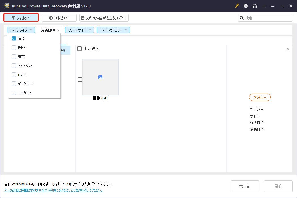This screenshot has height=198, width=297.
Task: Click the orange プレビュー button
Action: pos(260,97)
